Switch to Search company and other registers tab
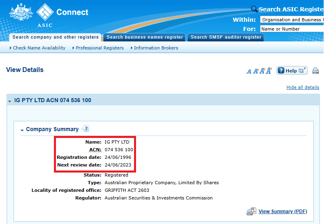324x224 pixels. [x=56, y=37]
